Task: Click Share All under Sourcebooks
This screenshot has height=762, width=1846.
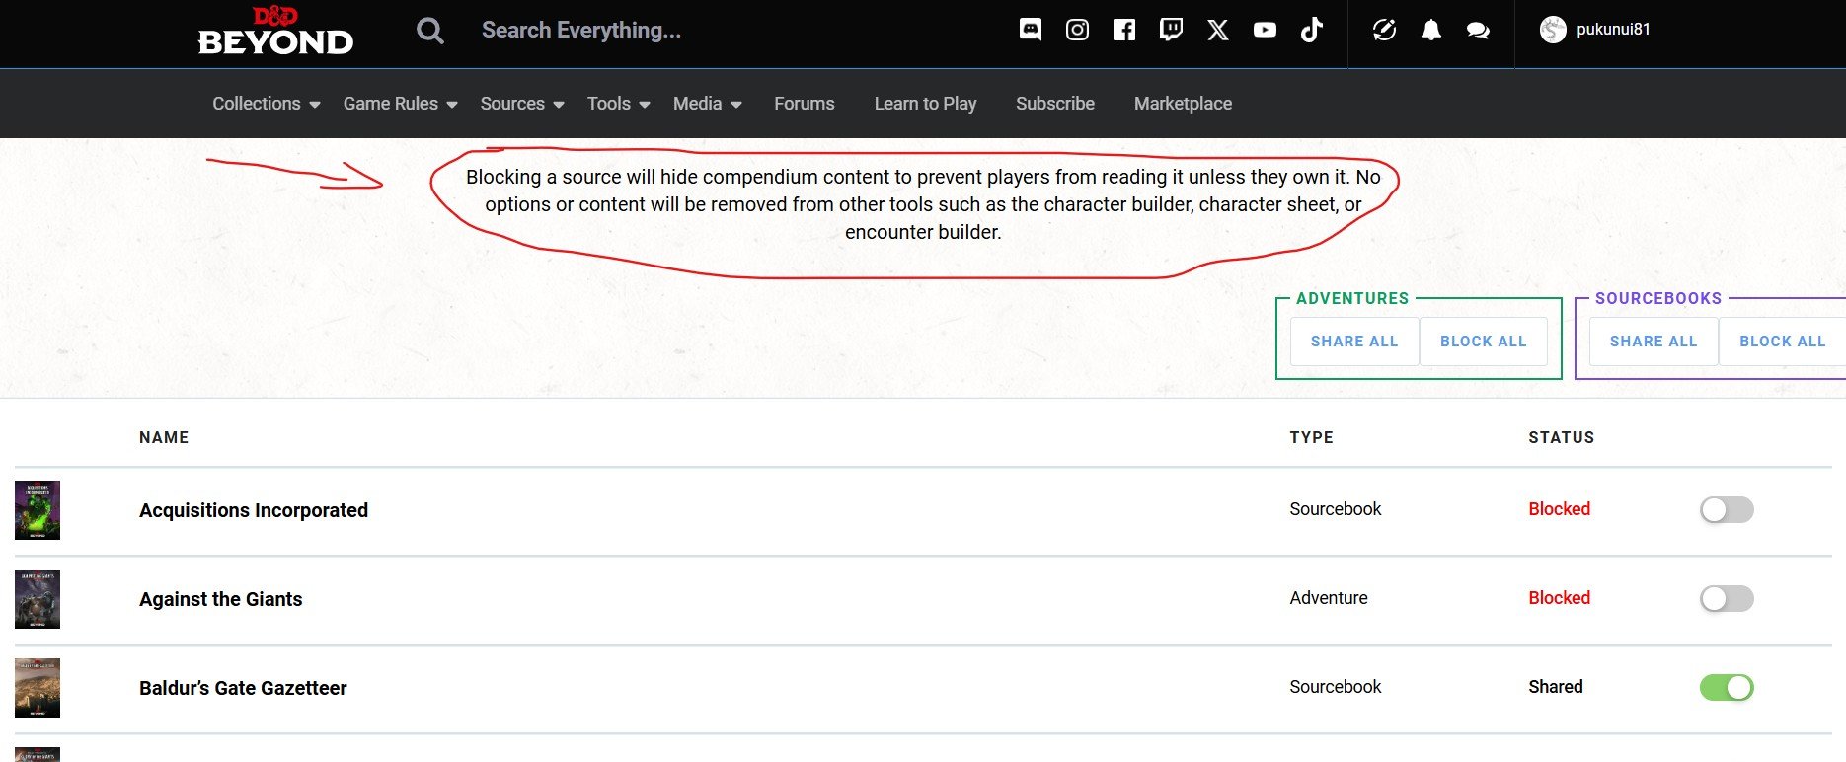Action: [x=1654, y=342]
